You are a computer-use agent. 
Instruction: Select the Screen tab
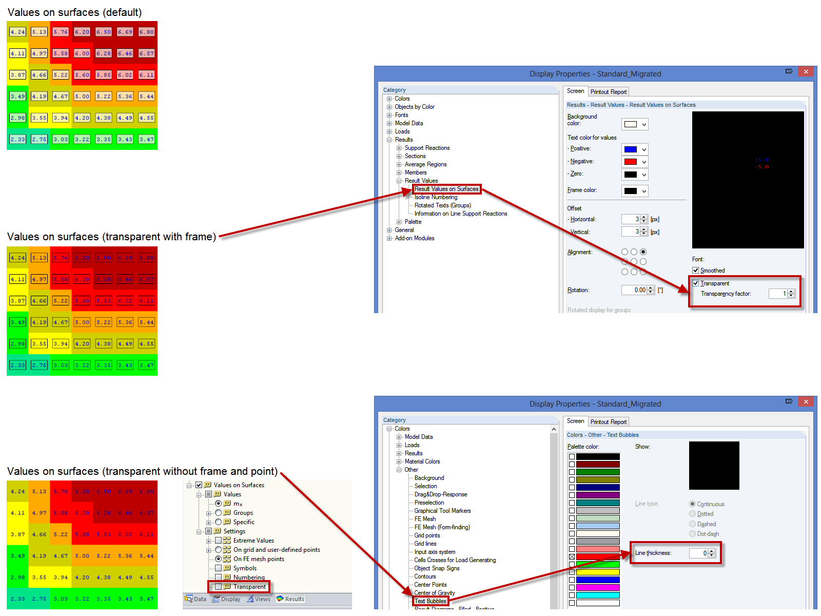click(x=576, y=91)
